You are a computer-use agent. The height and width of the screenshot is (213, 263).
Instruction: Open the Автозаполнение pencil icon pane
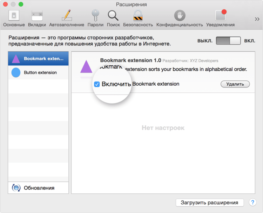[x=67, y=19]
